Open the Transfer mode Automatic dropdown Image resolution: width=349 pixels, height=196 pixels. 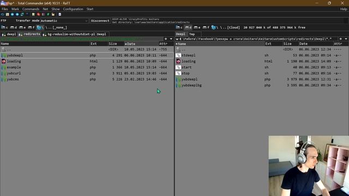click(x=64, y=21)
